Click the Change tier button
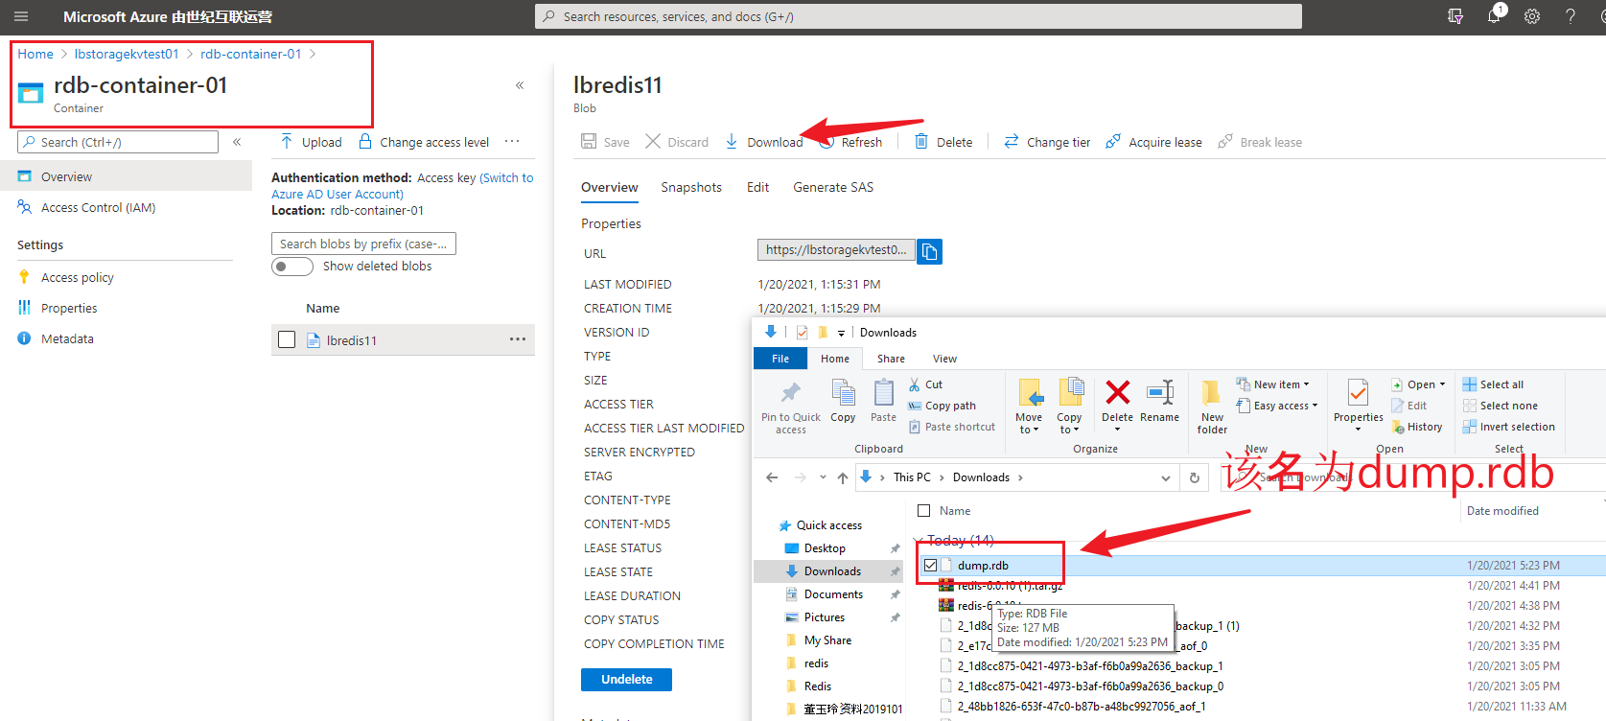Image resolution: width=1606 pixels, height=721 pixels. point(1047,142)
